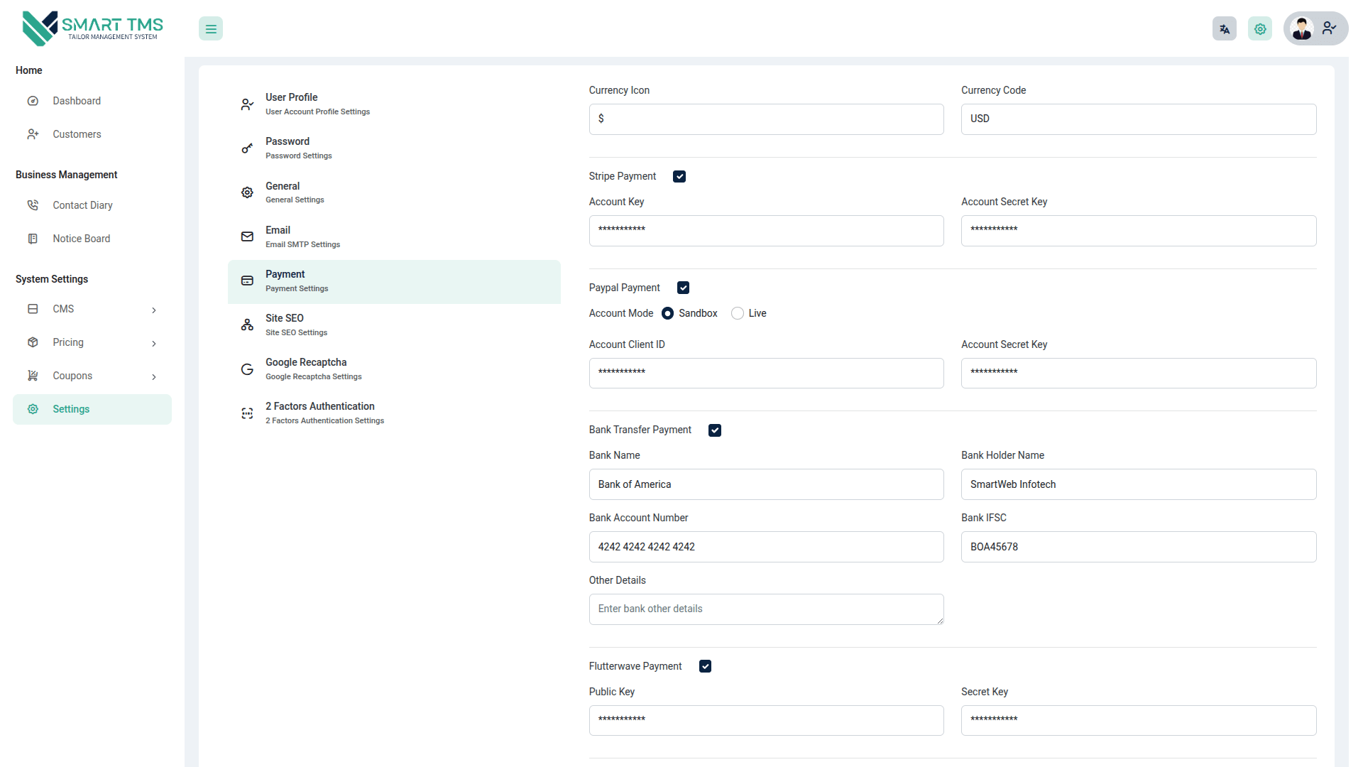Click the Bank IFSC input field
The height and width of the screenshot is (767, 1363).
tap(1138, 547)
